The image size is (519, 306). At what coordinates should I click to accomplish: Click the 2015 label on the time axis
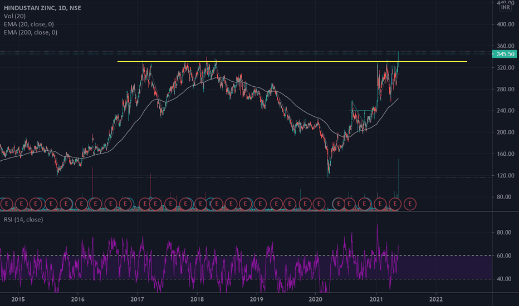[x=18, y=299]
